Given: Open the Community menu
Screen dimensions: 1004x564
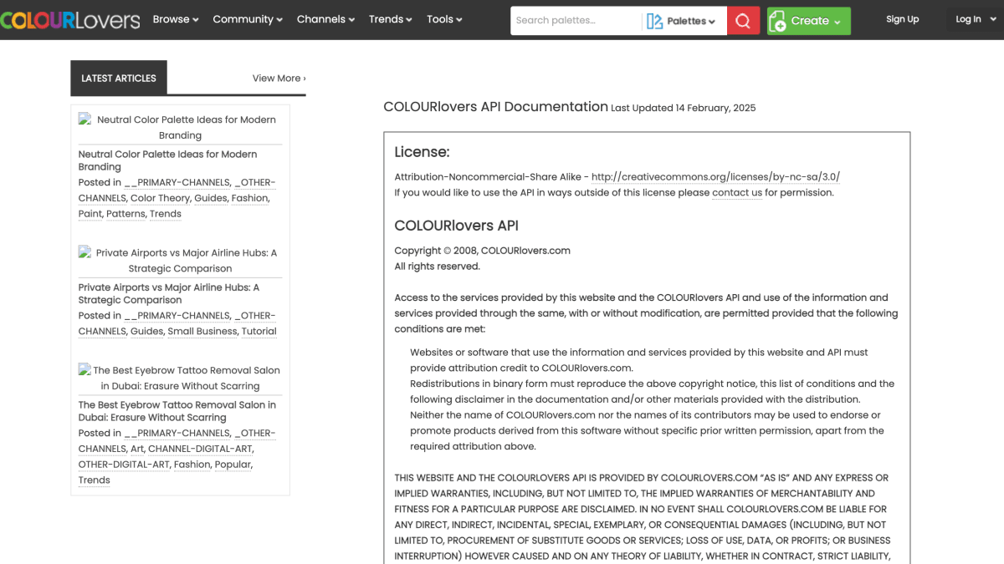Looking at the screenshot, I should pyautogui.click(x=248, y=19).
